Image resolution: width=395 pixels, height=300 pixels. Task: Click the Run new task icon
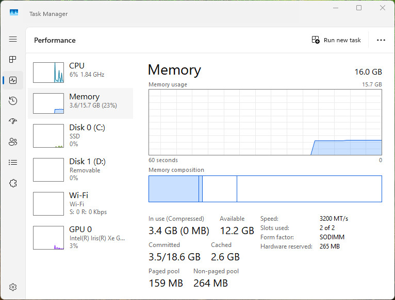click(316, 40)
